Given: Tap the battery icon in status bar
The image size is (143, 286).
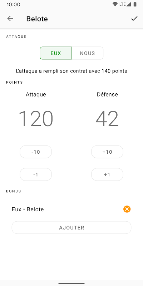Looking at the screenshot, I should pyautogui.click(x=135, y=4).
